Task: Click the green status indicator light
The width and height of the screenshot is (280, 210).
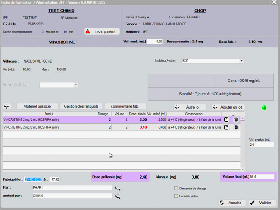Action: pyautogui.click(x=264, y=108)
